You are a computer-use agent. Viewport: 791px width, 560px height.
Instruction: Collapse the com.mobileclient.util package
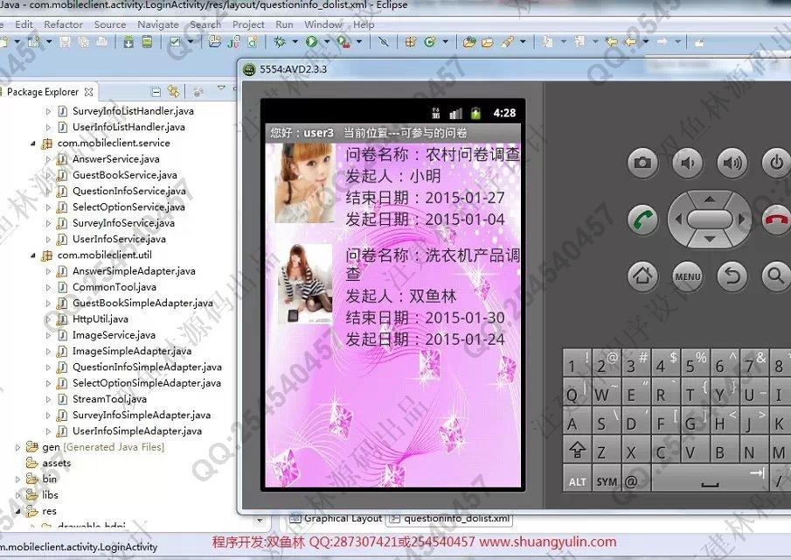point(33,255)
